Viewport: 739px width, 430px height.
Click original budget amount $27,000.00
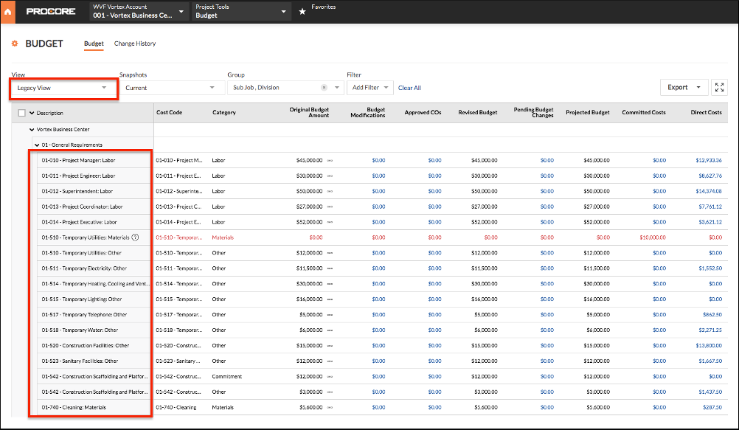point(309,207)
